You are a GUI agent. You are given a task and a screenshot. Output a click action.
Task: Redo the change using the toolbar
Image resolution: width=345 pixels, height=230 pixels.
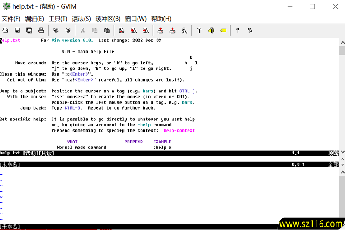68,30
